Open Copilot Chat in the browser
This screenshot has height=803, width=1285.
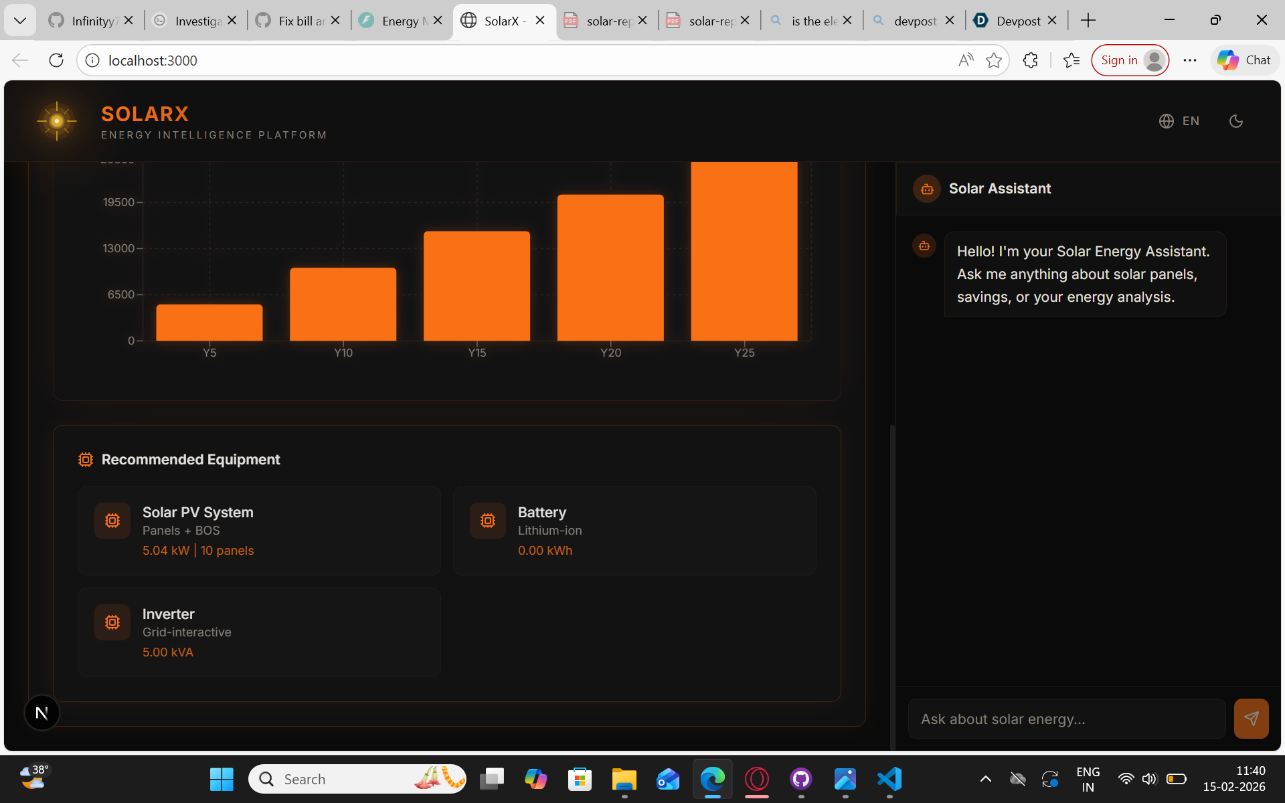pyautogui.click(x=1244, y=60)
